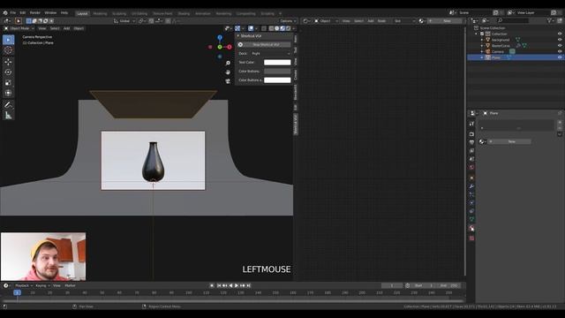Open the viewport Add menu

tap(67, 28)
